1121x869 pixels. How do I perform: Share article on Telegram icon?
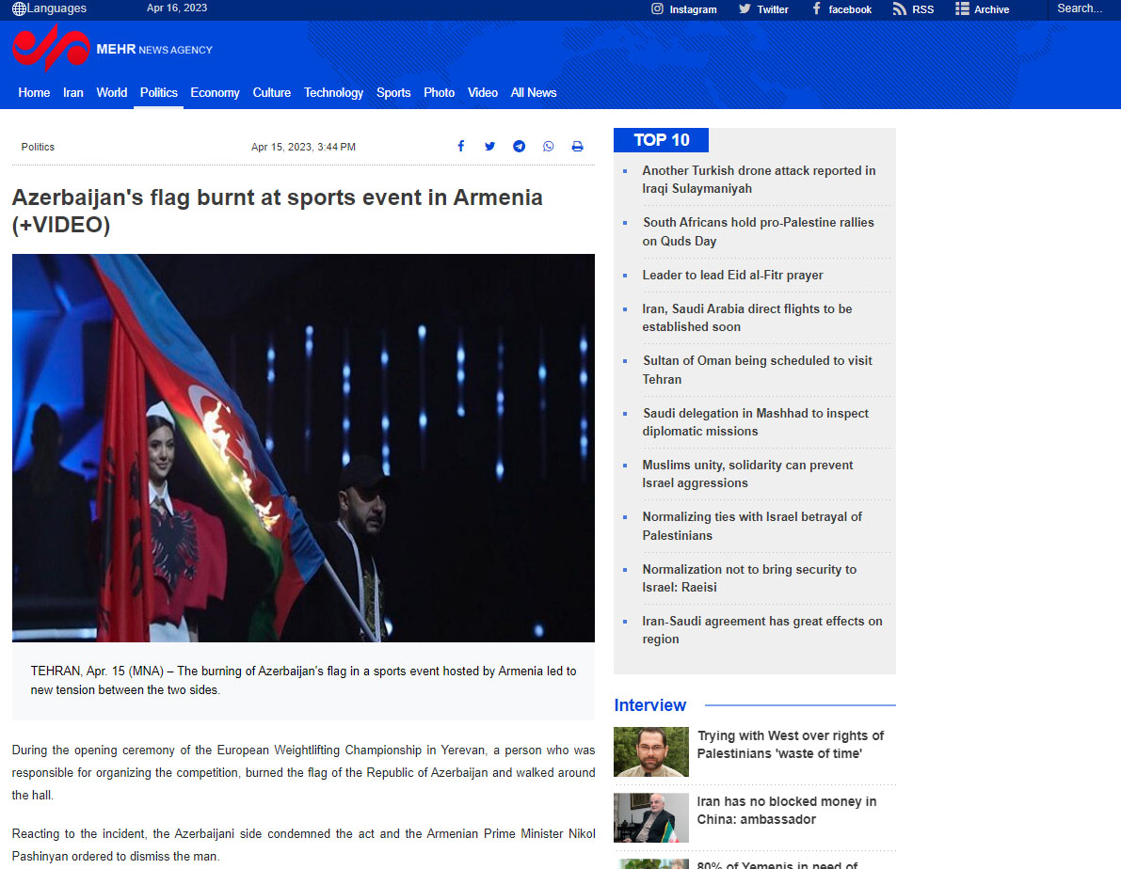click(519, 147)
